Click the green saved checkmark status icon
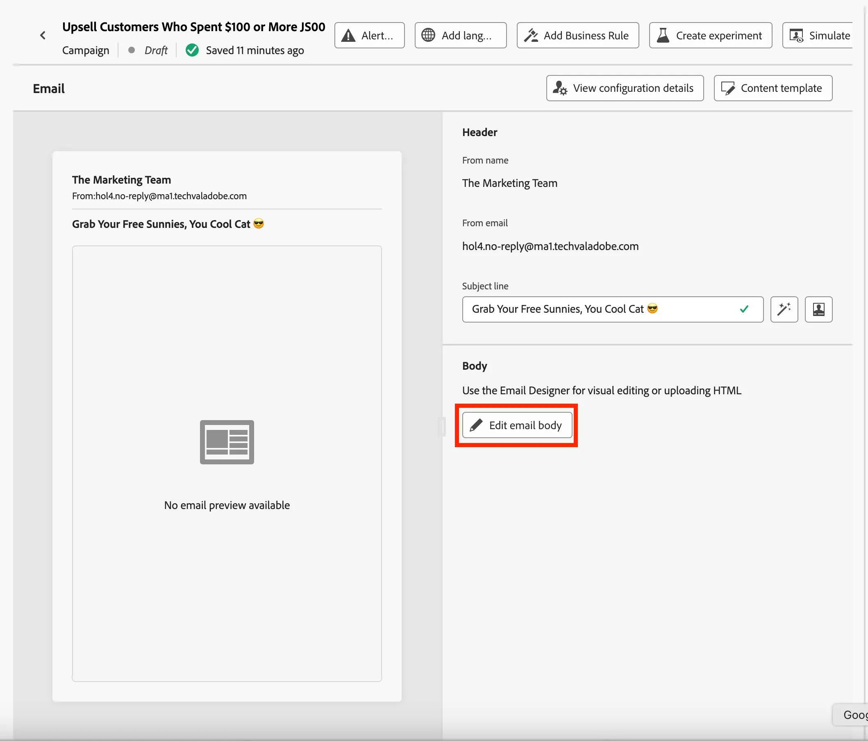 192,50
